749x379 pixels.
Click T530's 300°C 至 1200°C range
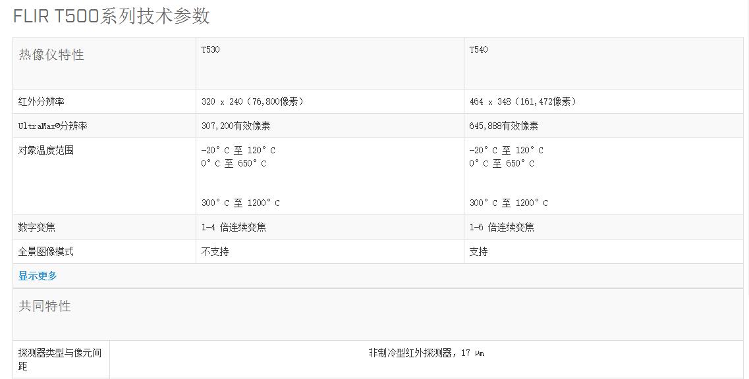240,203
